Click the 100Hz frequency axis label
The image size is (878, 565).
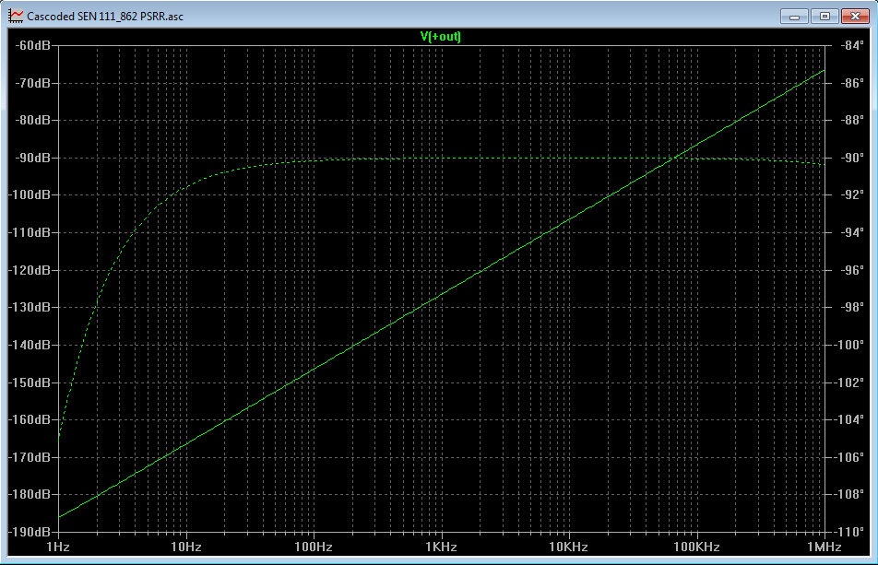coord(314,547)
